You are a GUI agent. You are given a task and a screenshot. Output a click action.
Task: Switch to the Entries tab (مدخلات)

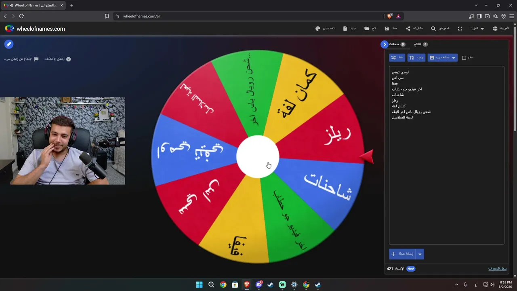pyautogui.click(x=397, y=44)
